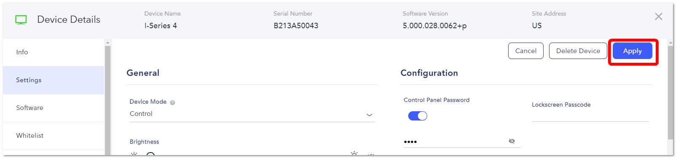
Task: Open the Info tab
Action: (x=54, y=52)
